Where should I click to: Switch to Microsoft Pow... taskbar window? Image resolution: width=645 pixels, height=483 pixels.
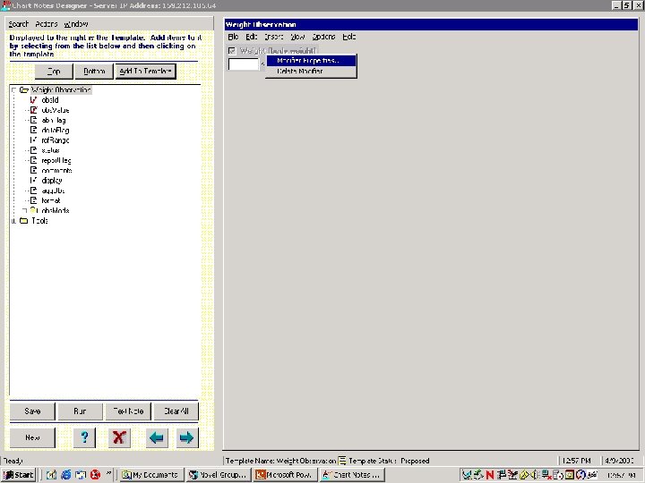pos(285,475)
